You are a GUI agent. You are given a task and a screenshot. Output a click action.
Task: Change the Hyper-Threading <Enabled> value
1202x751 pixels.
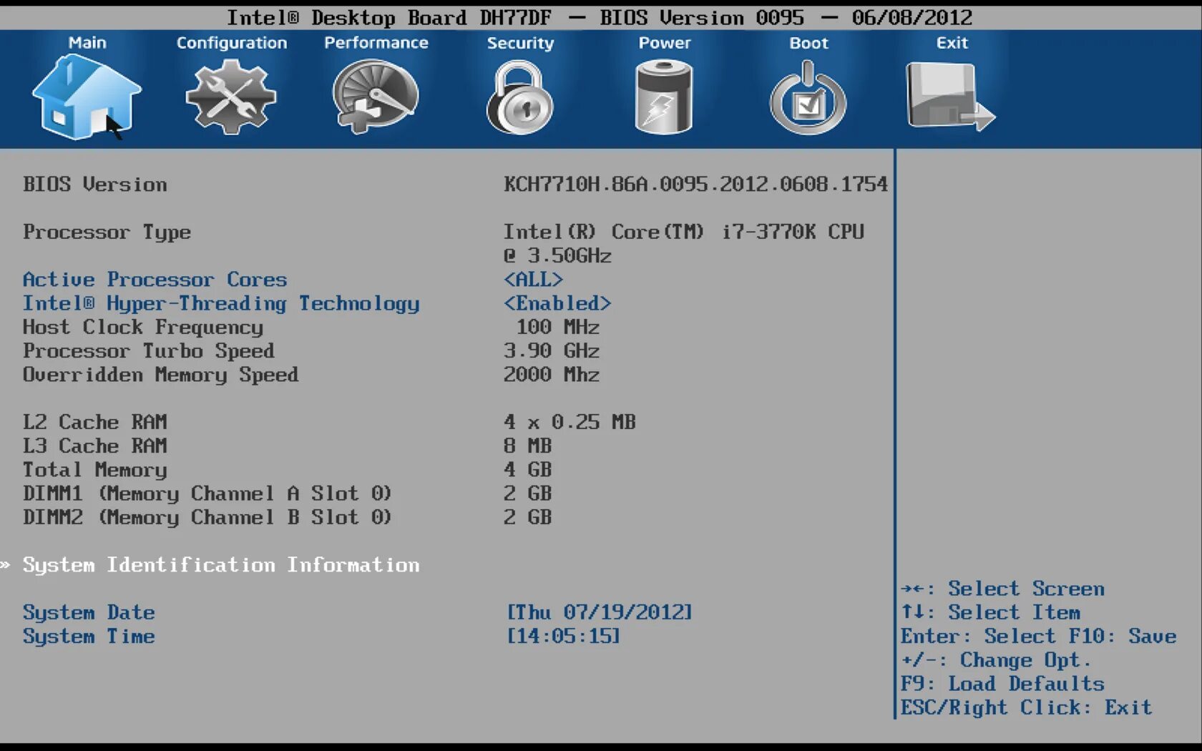click(557, 303)
